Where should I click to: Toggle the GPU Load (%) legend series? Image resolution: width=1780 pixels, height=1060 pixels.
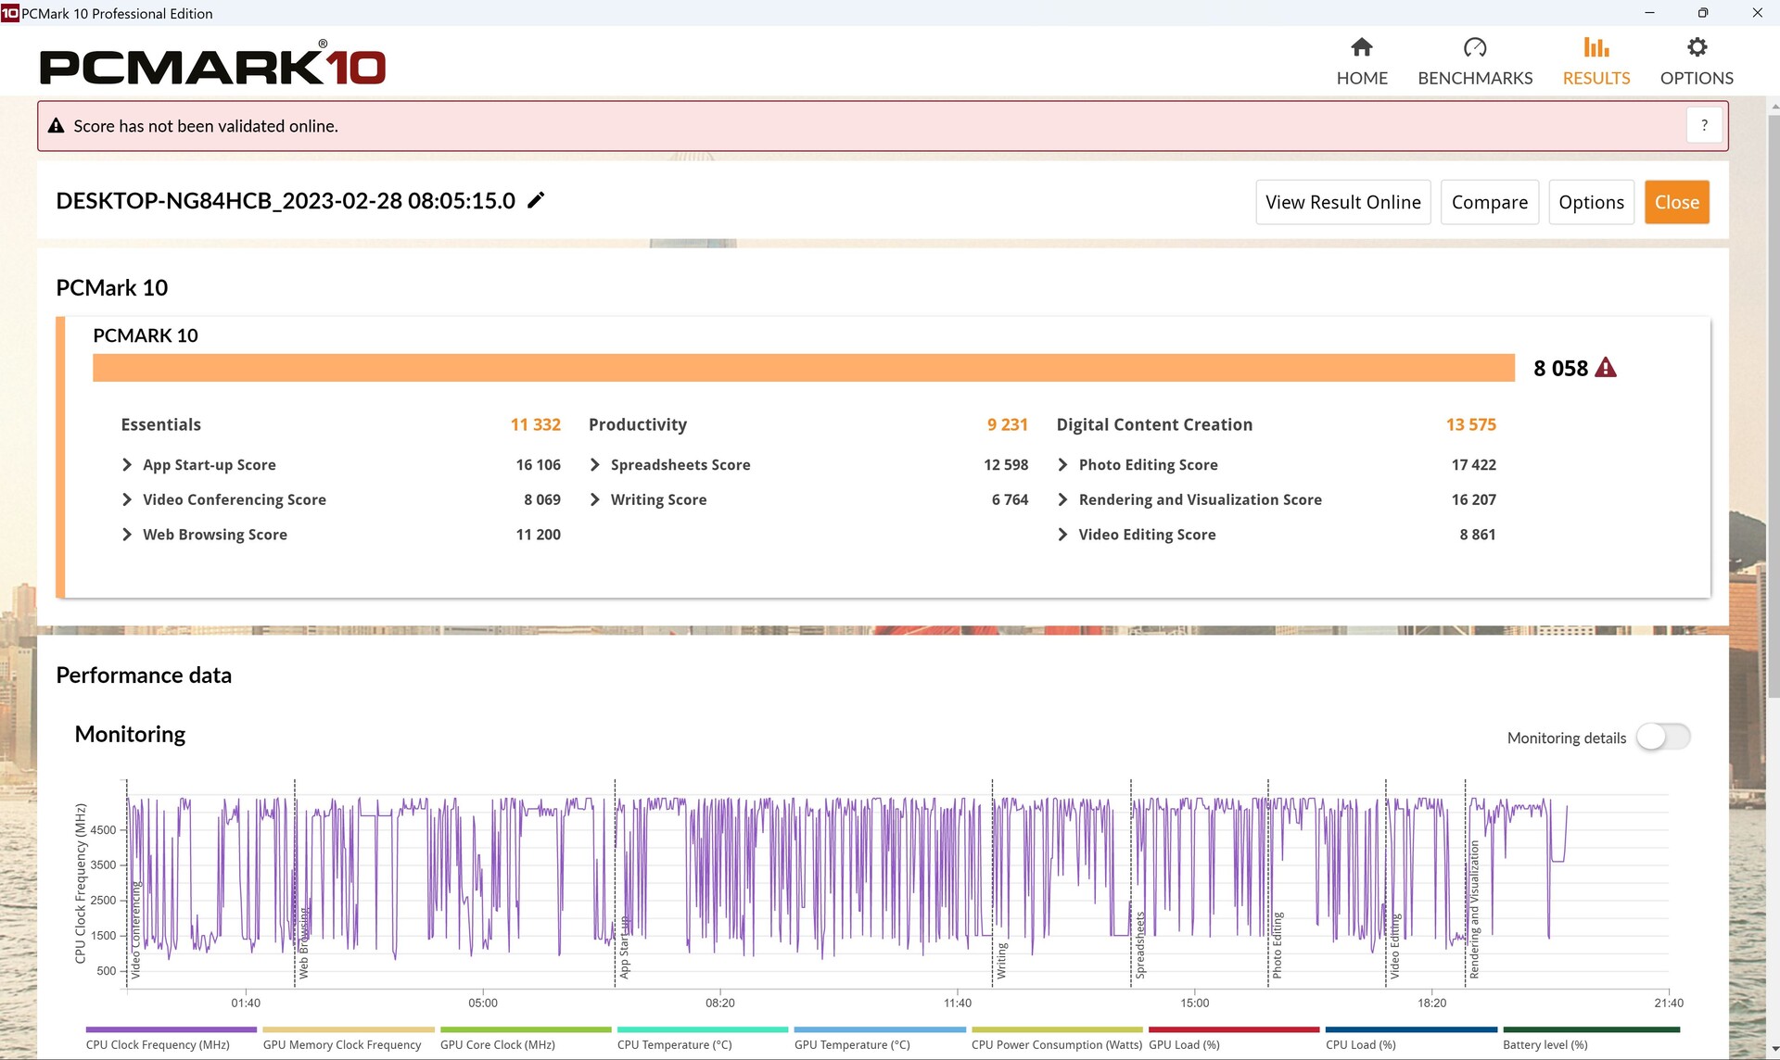(x=1184, y=1044)
